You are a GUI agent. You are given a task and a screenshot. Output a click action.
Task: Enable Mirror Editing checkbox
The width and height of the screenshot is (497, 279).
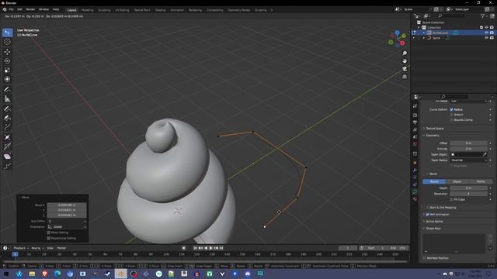(49, 232)
